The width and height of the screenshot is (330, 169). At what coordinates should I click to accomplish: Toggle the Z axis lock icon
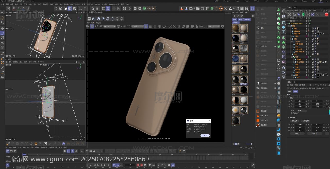point(23,8)
